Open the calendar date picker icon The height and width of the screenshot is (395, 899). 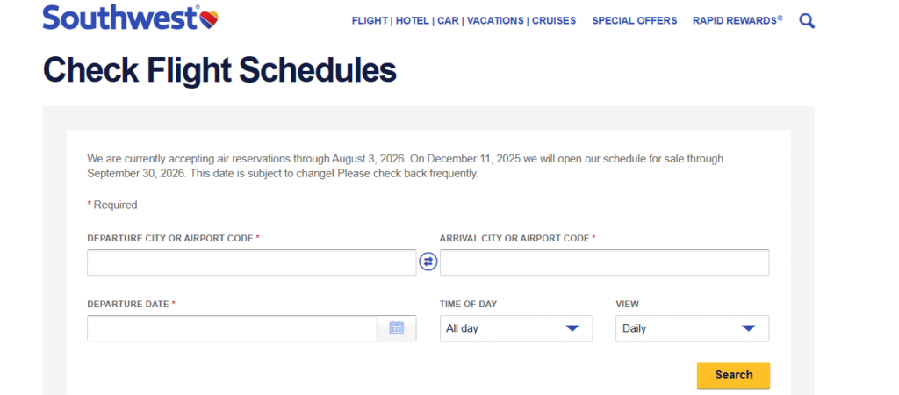pyautogui.click(x=397, y=328)
